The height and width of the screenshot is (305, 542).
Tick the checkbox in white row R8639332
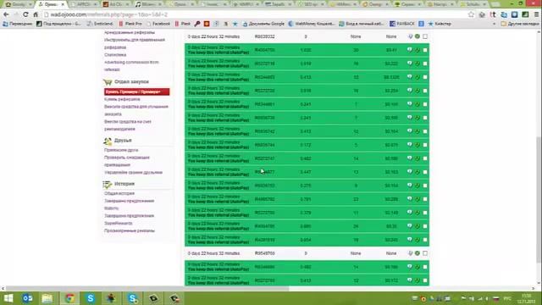425,36
